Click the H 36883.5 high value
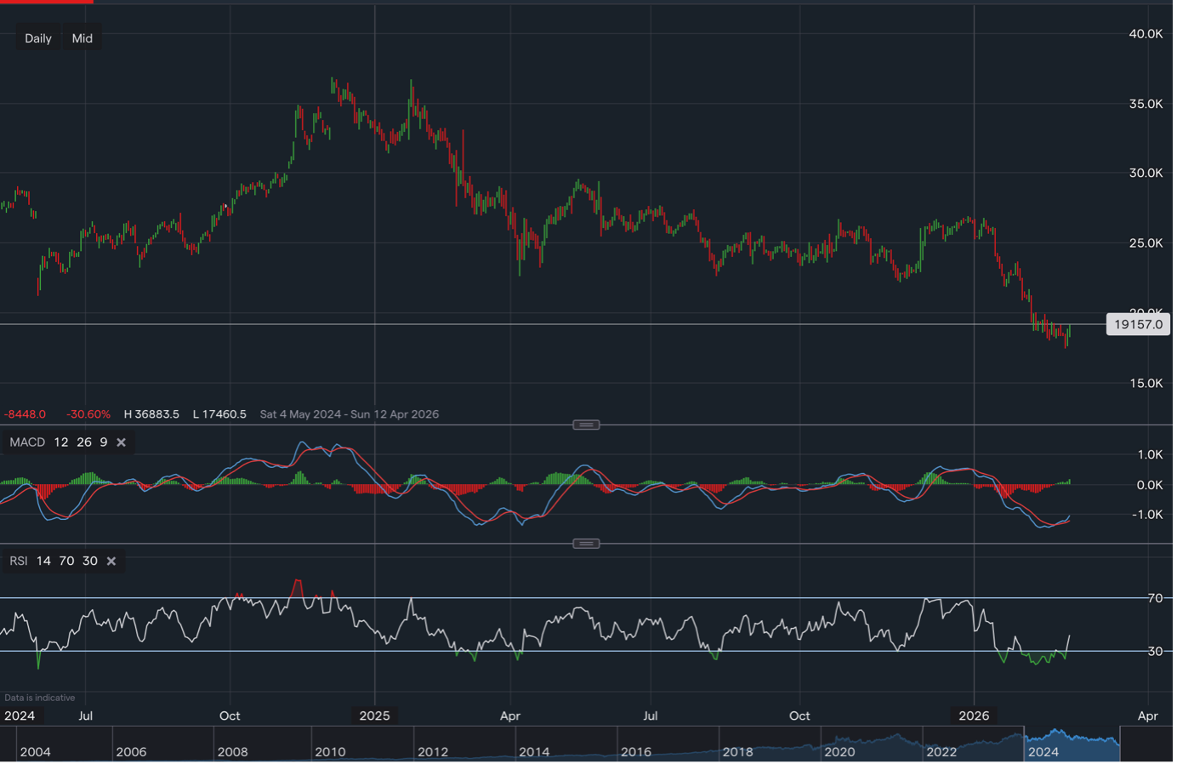This screenshot has height=764, width=1177. click(x=151, y=414)
